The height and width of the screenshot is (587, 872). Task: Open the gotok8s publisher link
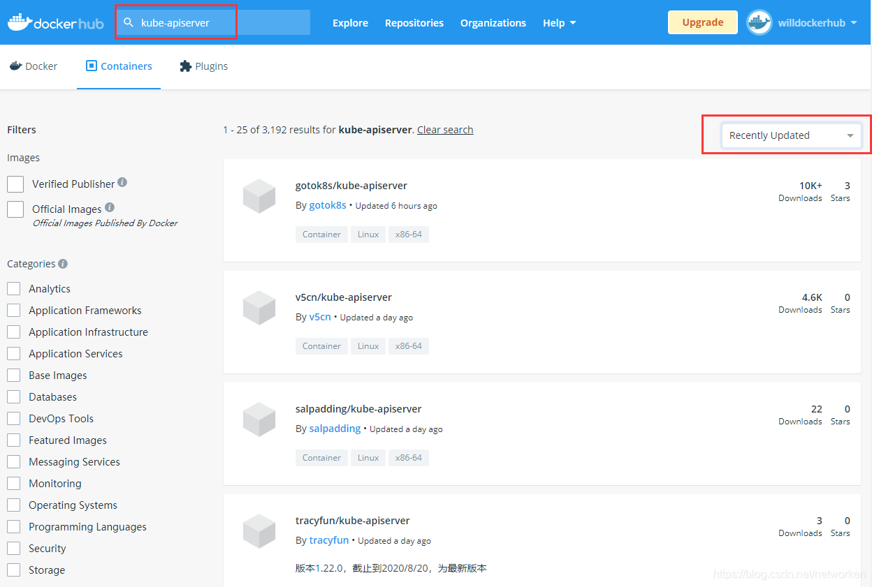pyautogui.click(x=328, y=205)
